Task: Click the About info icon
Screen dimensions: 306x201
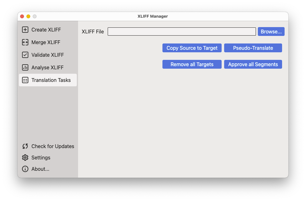Action: (25, 169)
